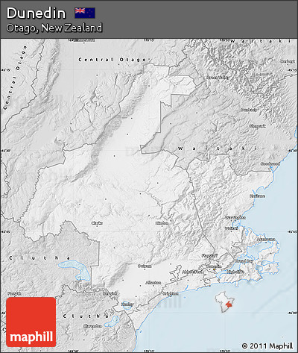Click the rotated 'Central Otago' border label
Viewport: 298px width, 353px height.
pos(15,78)
